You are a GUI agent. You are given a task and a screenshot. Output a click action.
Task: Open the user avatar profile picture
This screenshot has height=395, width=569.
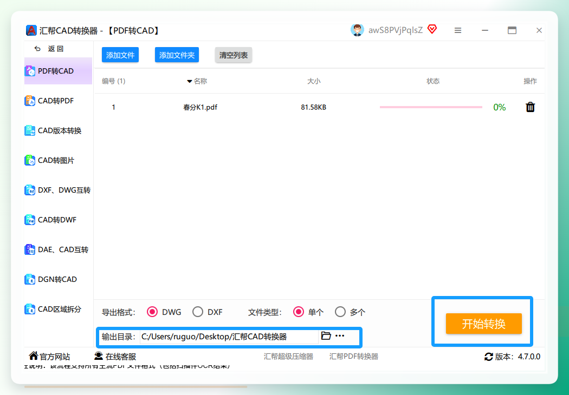click(357, 30)
